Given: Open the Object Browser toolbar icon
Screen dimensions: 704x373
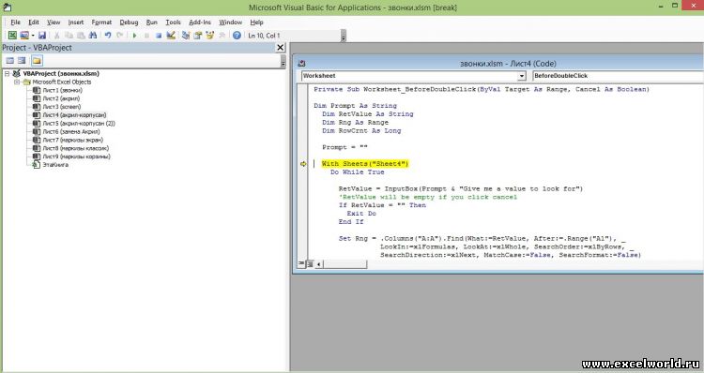Looking at the screenshot, I should point(209,36).
